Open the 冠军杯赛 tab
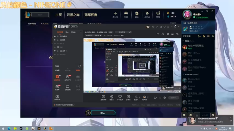Screen dimensions: 234x131 (x=91, y=15)
